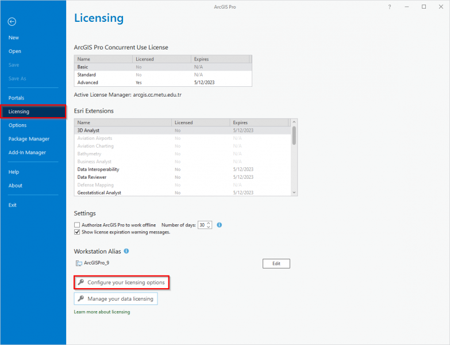Image resolution: width=450 pixels, height=345 pixels.
Task: Select Licensing in the sidebar
Action: pyautogui.click(x=33, y=112)
